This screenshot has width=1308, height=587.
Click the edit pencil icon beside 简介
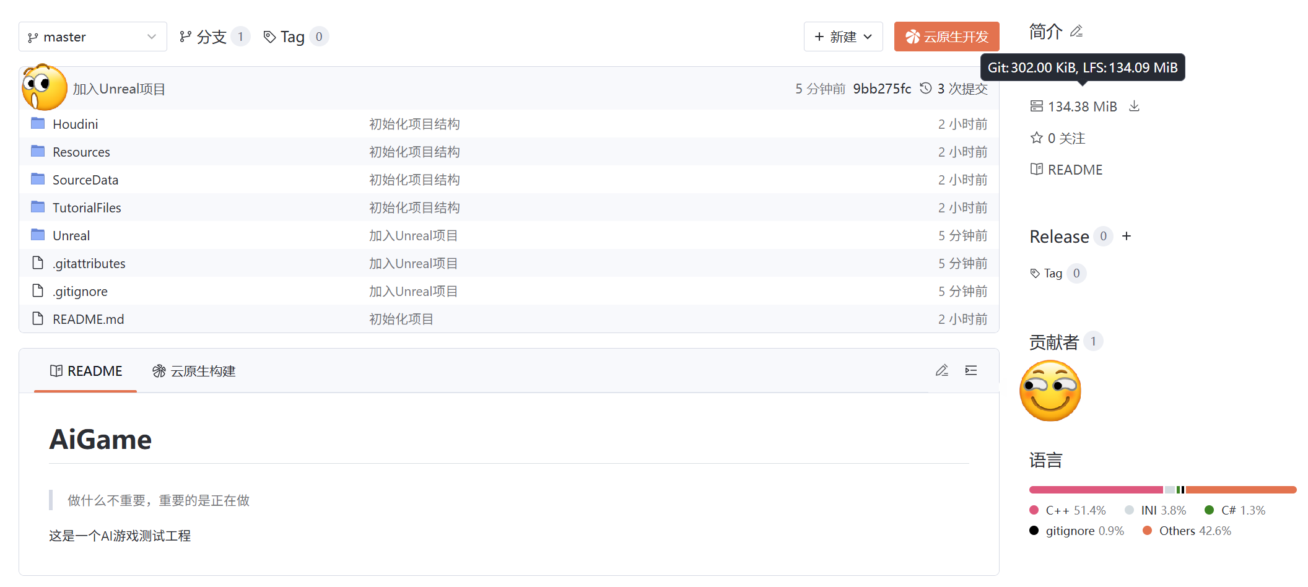pyautogui.click(x=1076, y=31)
